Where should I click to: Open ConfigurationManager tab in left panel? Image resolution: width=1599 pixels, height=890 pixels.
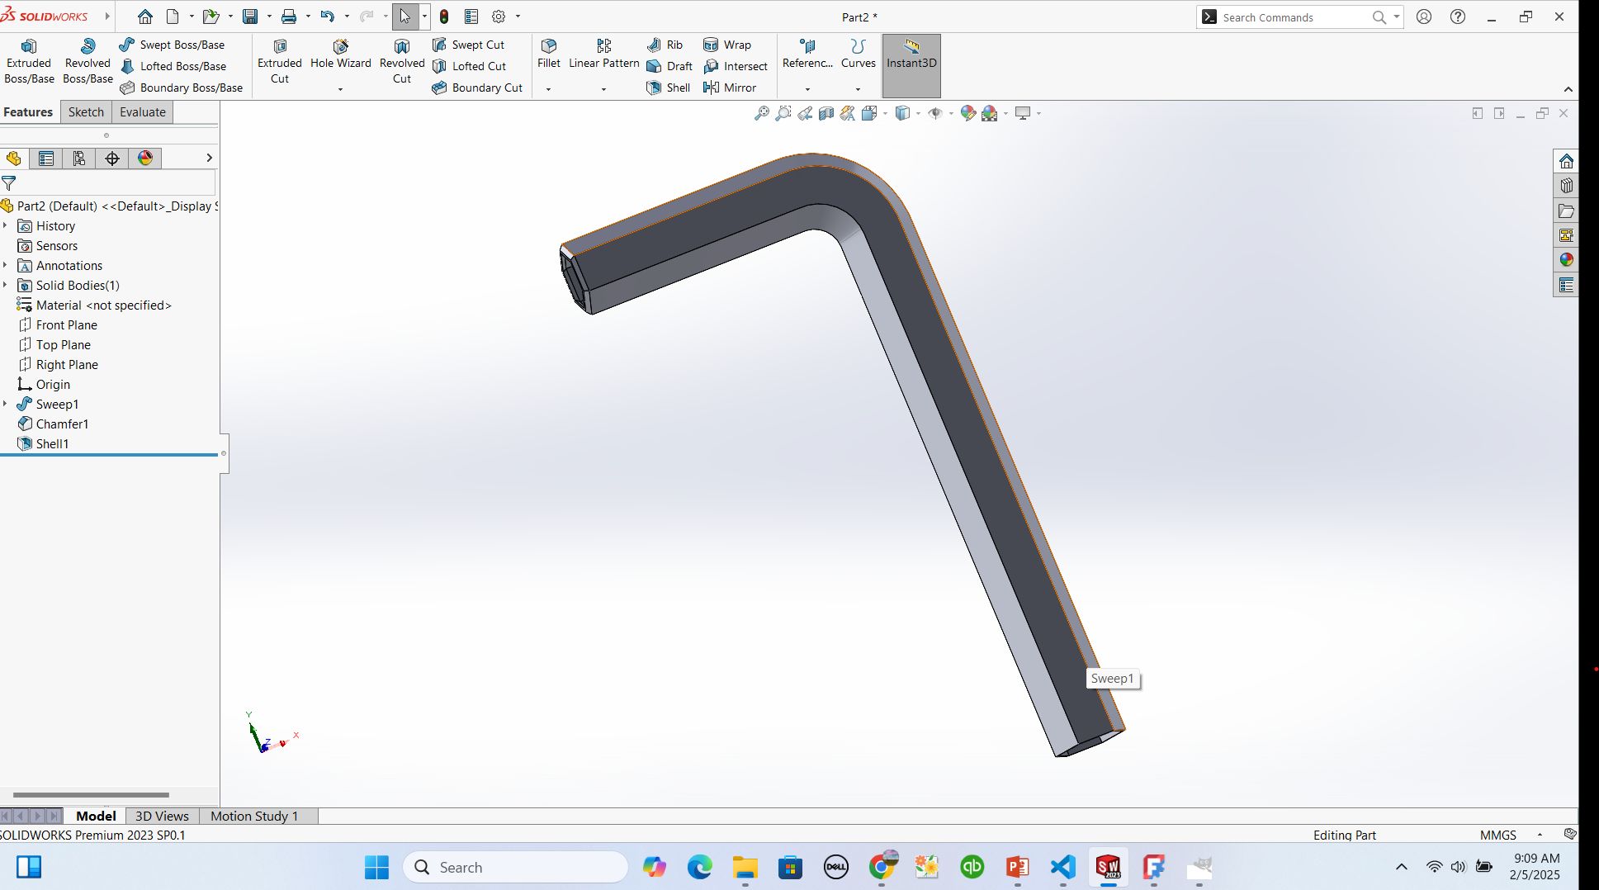coord(79,159)
